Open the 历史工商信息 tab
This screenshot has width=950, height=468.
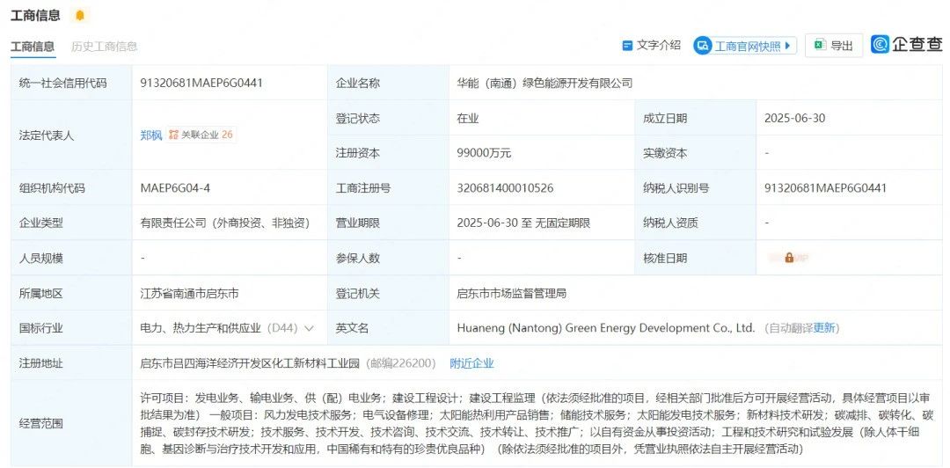(x=104, y=47)
